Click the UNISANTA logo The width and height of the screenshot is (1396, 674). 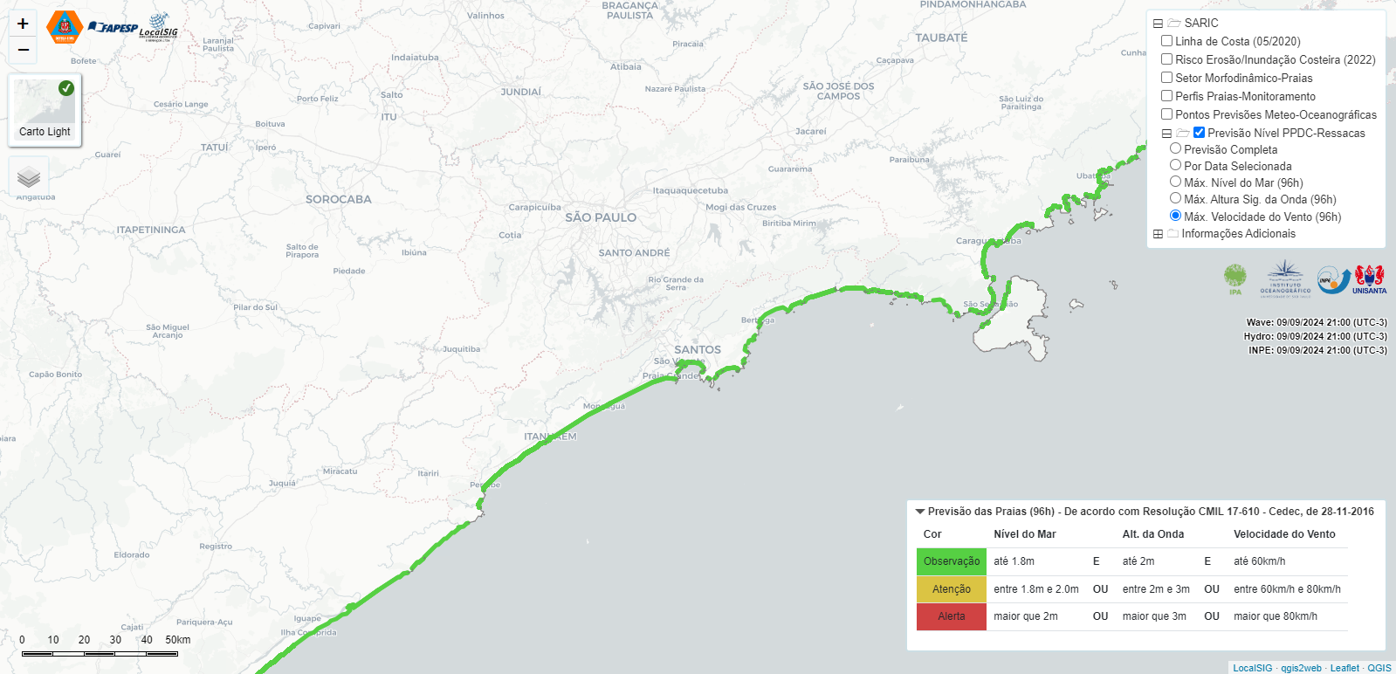(x=1369, y=279)
